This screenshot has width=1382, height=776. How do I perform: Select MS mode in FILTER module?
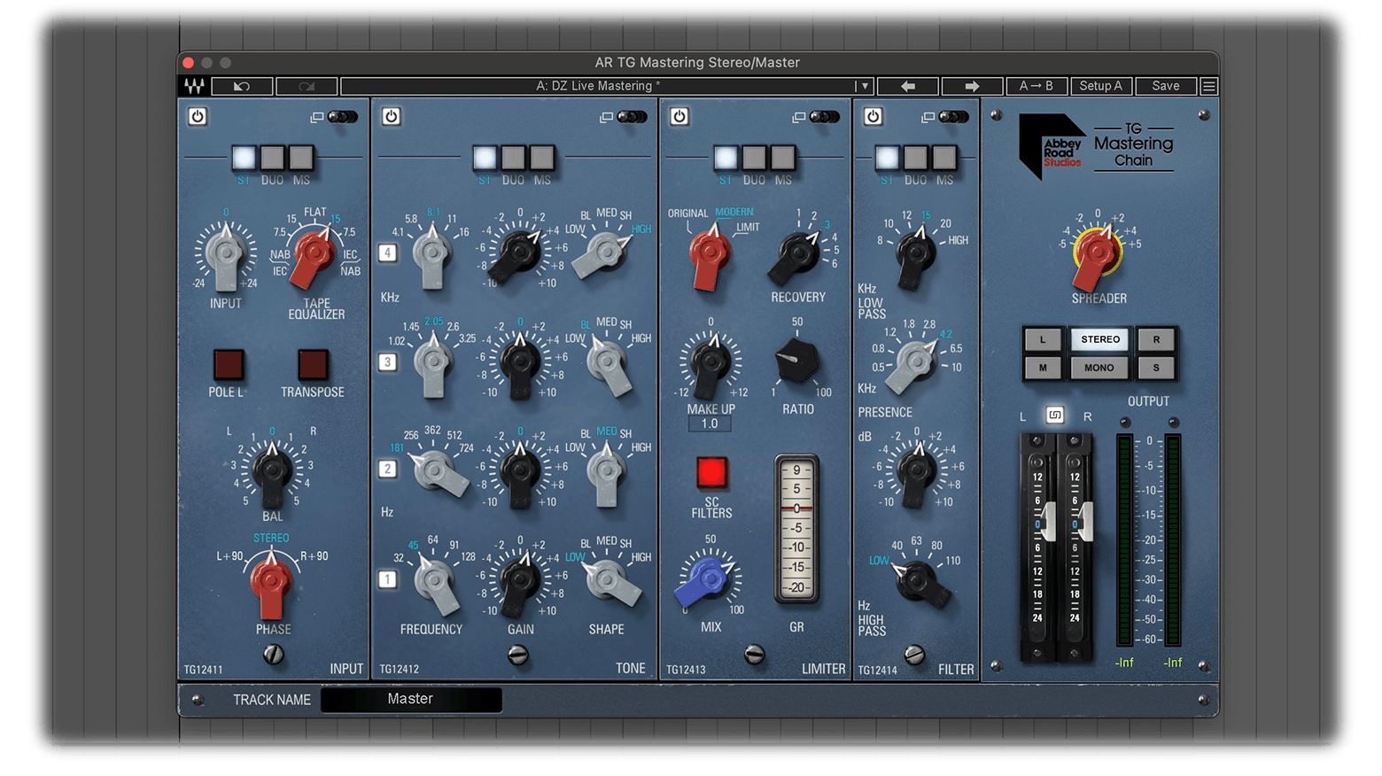click(x=944, y=158)
